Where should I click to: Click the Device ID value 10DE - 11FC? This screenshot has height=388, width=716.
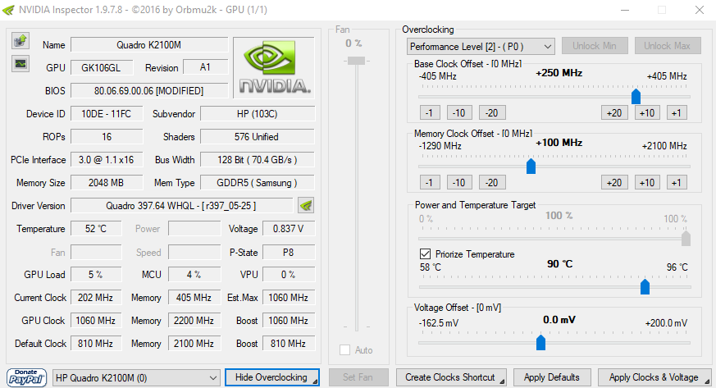107,114
